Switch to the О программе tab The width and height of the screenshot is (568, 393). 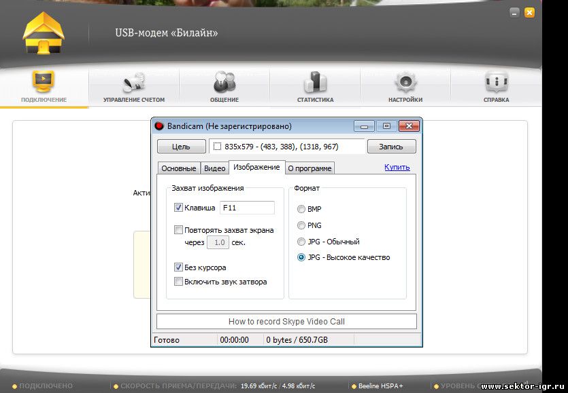coord(310,168)
